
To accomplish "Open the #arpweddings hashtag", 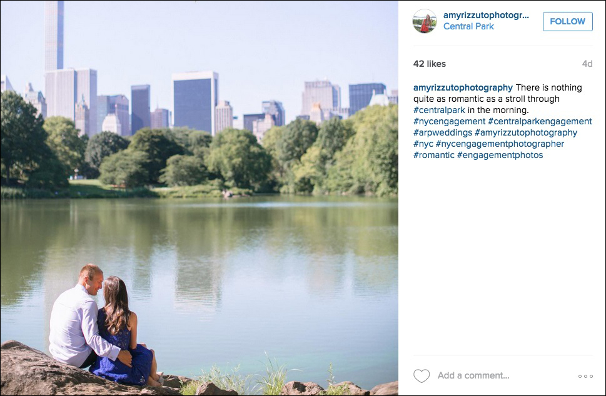I will [x=443, y=132].
